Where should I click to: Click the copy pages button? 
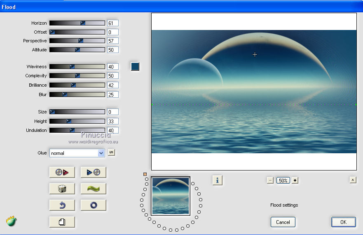[x=62, y=222]
